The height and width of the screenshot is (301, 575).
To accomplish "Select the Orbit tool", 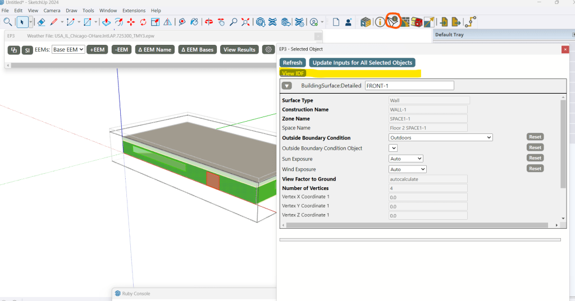I will pyautogui.click(x=209, y=22).
